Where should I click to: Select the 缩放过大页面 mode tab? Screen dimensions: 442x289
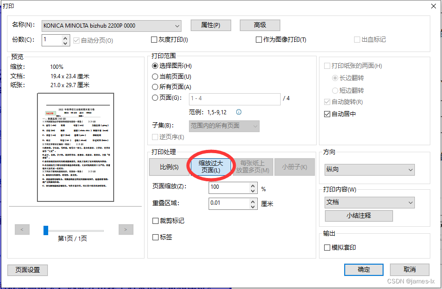(210, 165)
